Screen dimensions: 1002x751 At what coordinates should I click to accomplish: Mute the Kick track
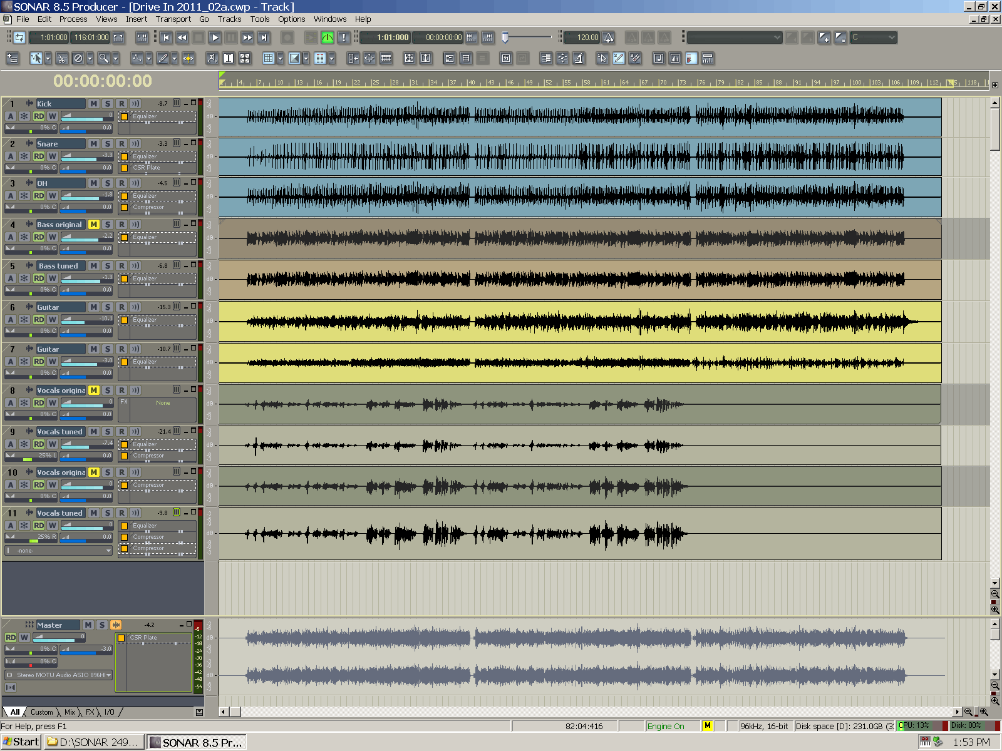[93, 104]
